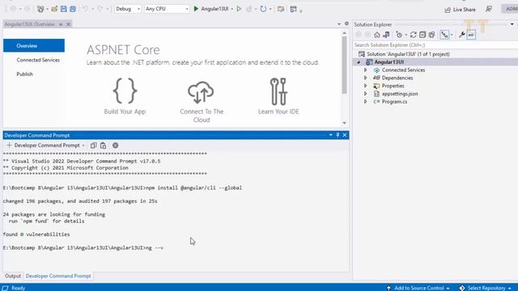Click the Collapse All icon

pyautogui.click(x=422, y=35)
